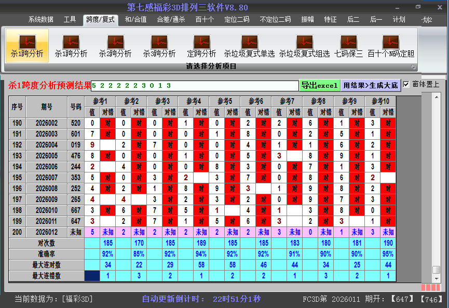Image resolution: width=449 pixels, height=308 pixels.
Task: Choose the 杀垃圾复式组选 icon
Action: click(x=304, y=42)
